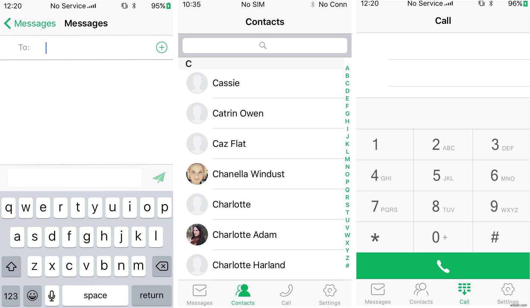Tap the hash key on dialpad
The width and height of the screenshot is (530, 308).
[x=495, y=237]
